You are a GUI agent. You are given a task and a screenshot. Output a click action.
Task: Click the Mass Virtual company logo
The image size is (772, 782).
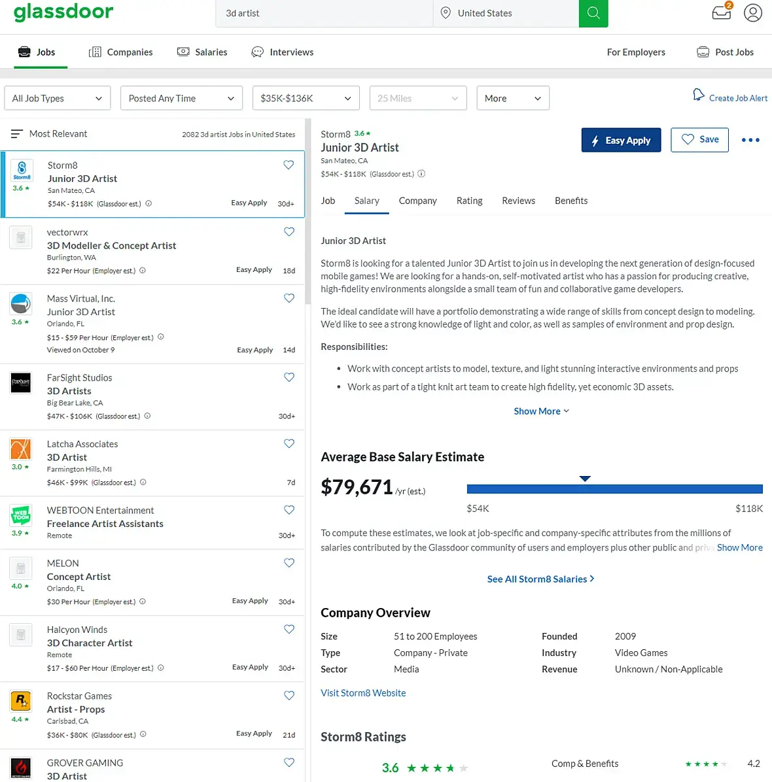[21, 303]
